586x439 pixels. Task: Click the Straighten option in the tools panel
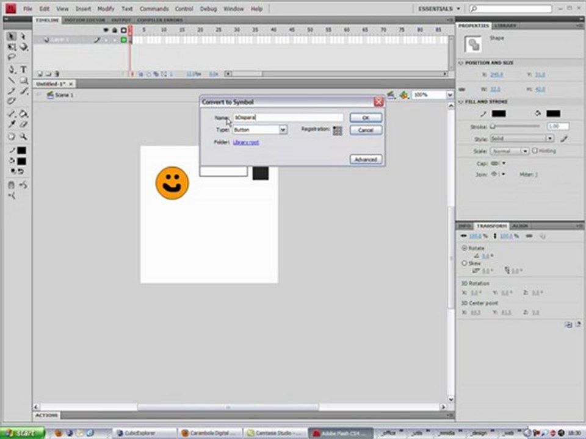coord(12,195)
